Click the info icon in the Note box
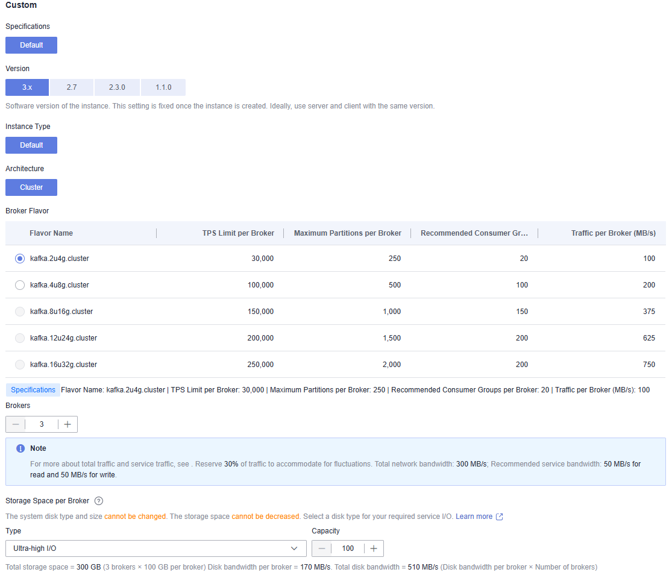Screen dimensions: 669x578 tap(20, 448)
